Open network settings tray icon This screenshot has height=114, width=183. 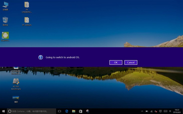pyautogui.click(x=151, y=111)
